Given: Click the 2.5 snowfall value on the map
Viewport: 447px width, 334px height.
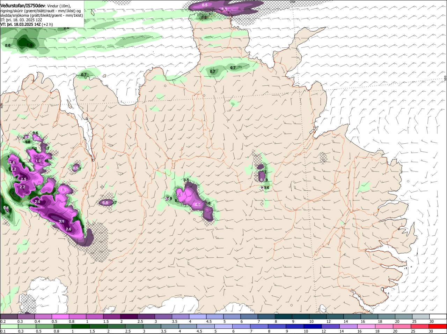Looking at the screenshot, I should pos(23,179).
